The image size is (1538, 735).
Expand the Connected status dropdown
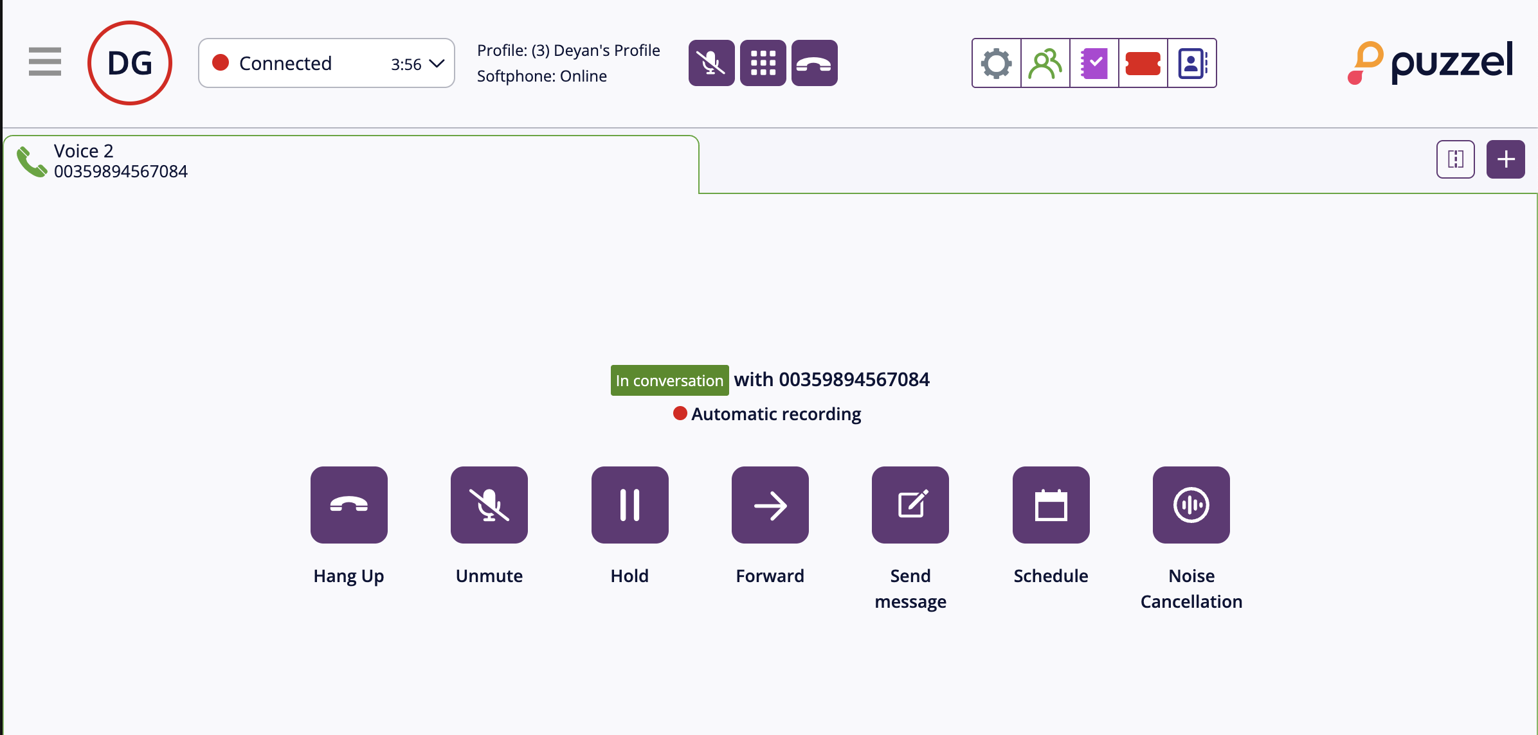coord(437,62)
